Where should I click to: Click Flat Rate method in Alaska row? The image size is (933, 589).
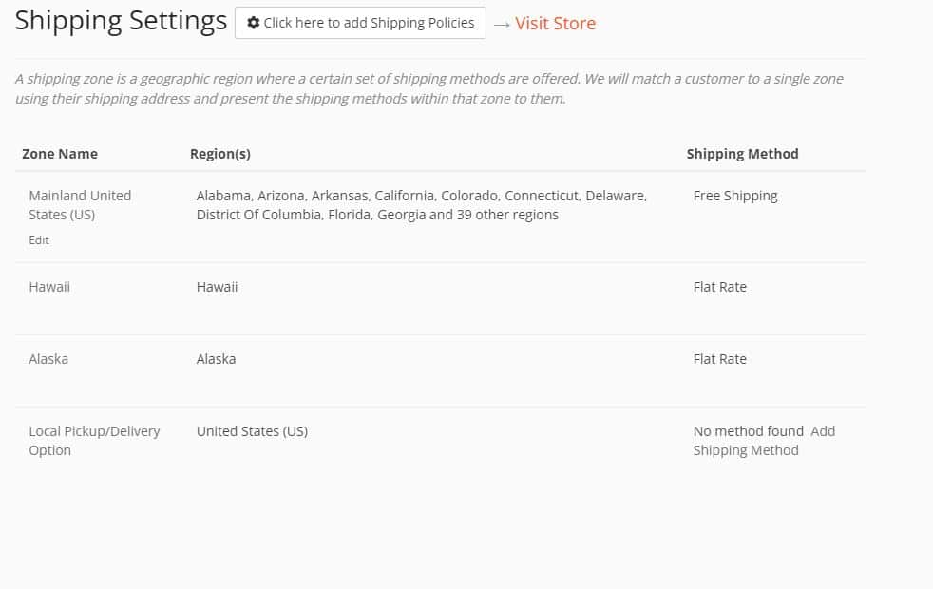[x=719, y=359]
